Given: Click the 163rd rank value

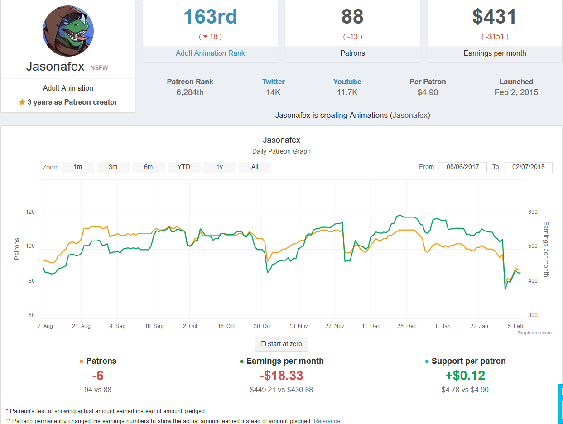Looking at the screenshot, I should pos(210,17).
